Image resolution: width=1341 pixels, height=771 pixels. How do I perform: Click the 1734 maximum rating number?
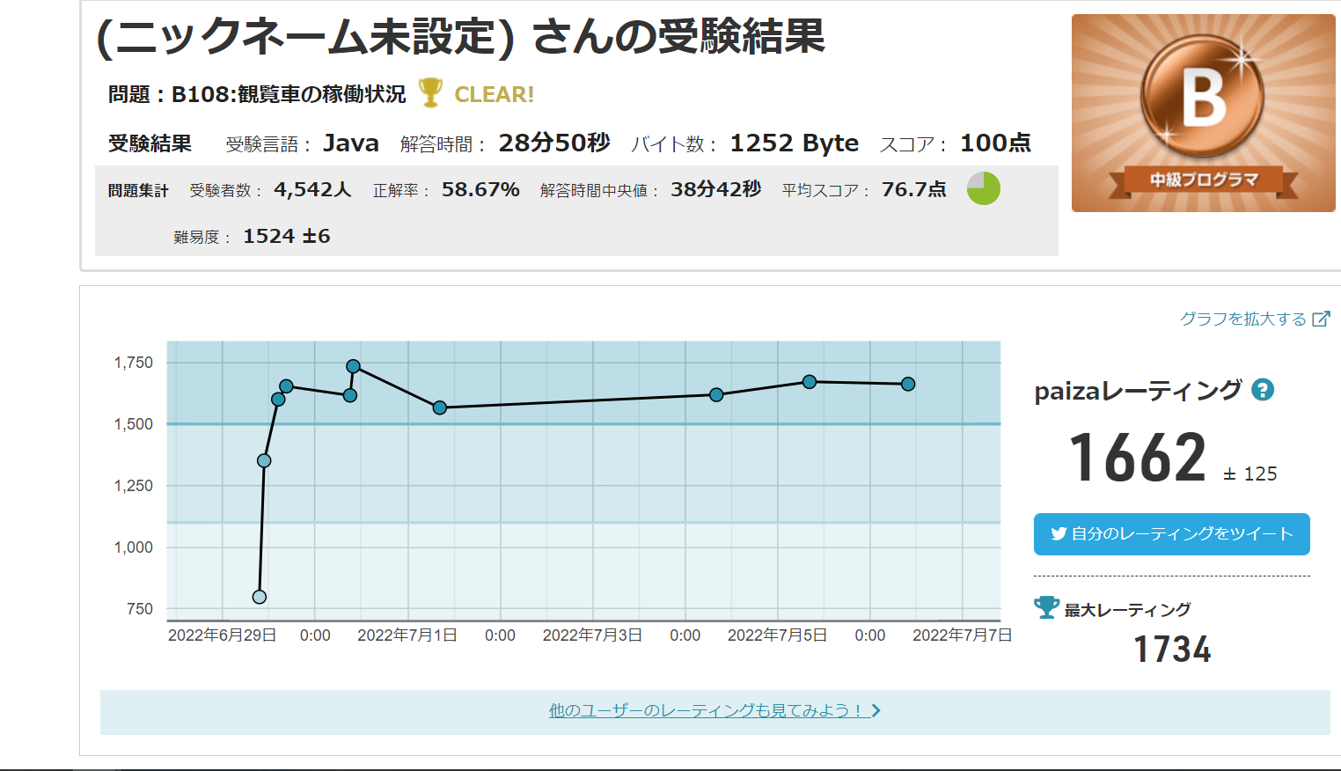click(1171, 650)
